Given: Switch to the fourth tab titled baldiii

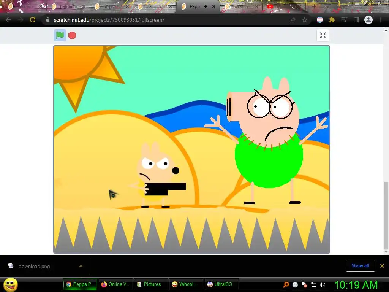Looking at the screenshot, I should click(155, 7).
